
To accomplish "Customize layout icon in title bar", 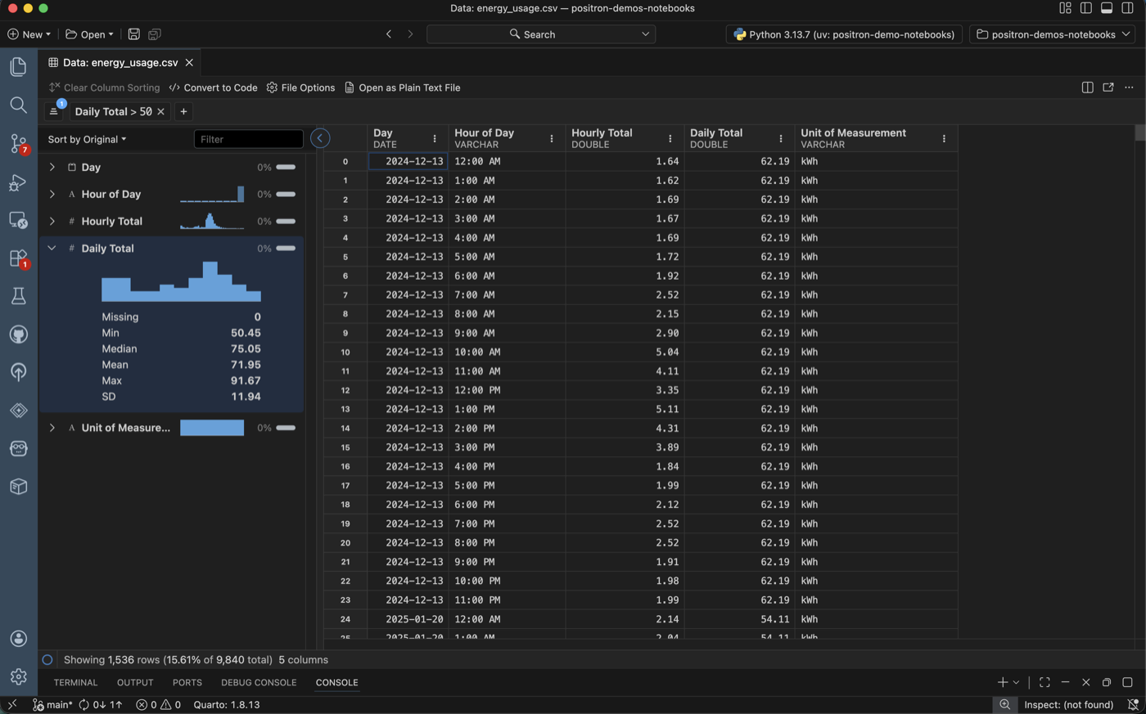I will 1065,8.
